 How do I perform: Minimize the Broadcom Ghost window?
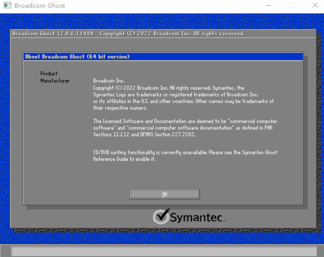[x=268, y=5]
